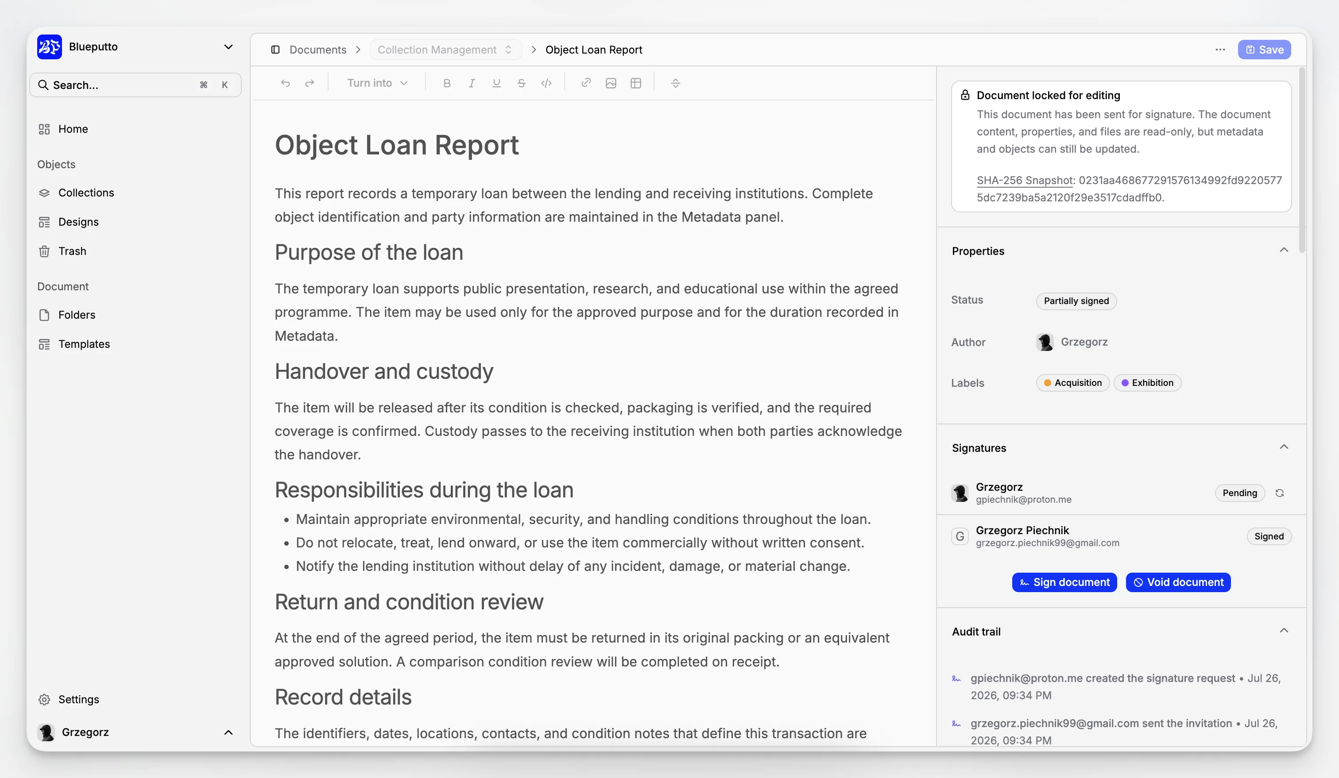Image resolution: width=1339 pixels, height=778 pixels.
Task: Click the SHA-256 Snapshot link
Action: [x=1025, y=181]
